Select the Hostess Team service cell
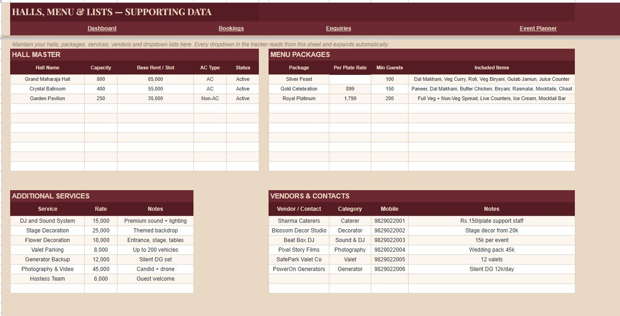Image resolution: width=620 pixels, height=316 pixels. click(47, 279)
